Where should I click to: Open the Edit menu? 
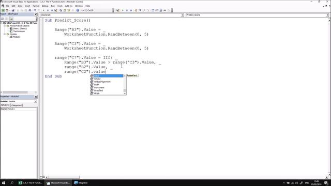point(13,6)
